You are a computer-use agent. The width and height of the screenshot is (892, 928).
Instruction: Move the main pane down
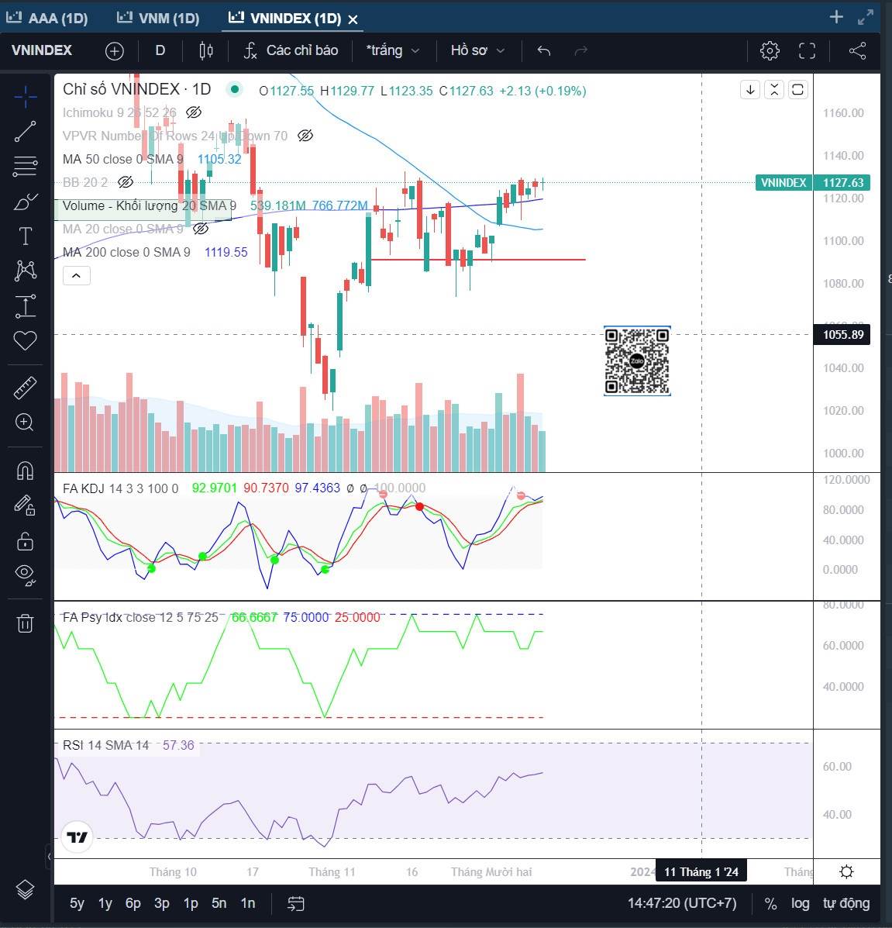click(750, 90)
